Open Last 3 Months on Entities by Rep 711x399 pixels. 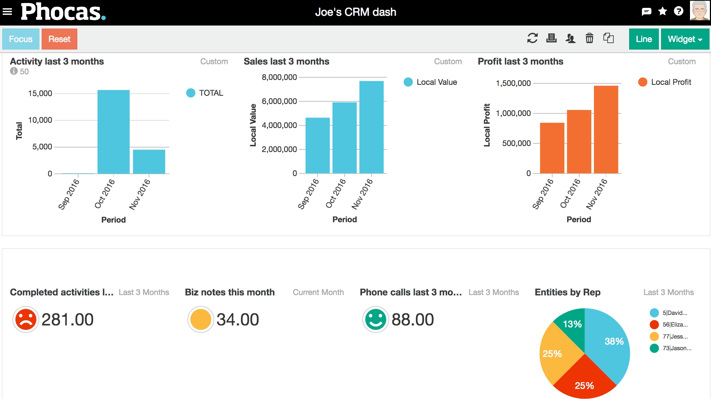click(668, 292)
